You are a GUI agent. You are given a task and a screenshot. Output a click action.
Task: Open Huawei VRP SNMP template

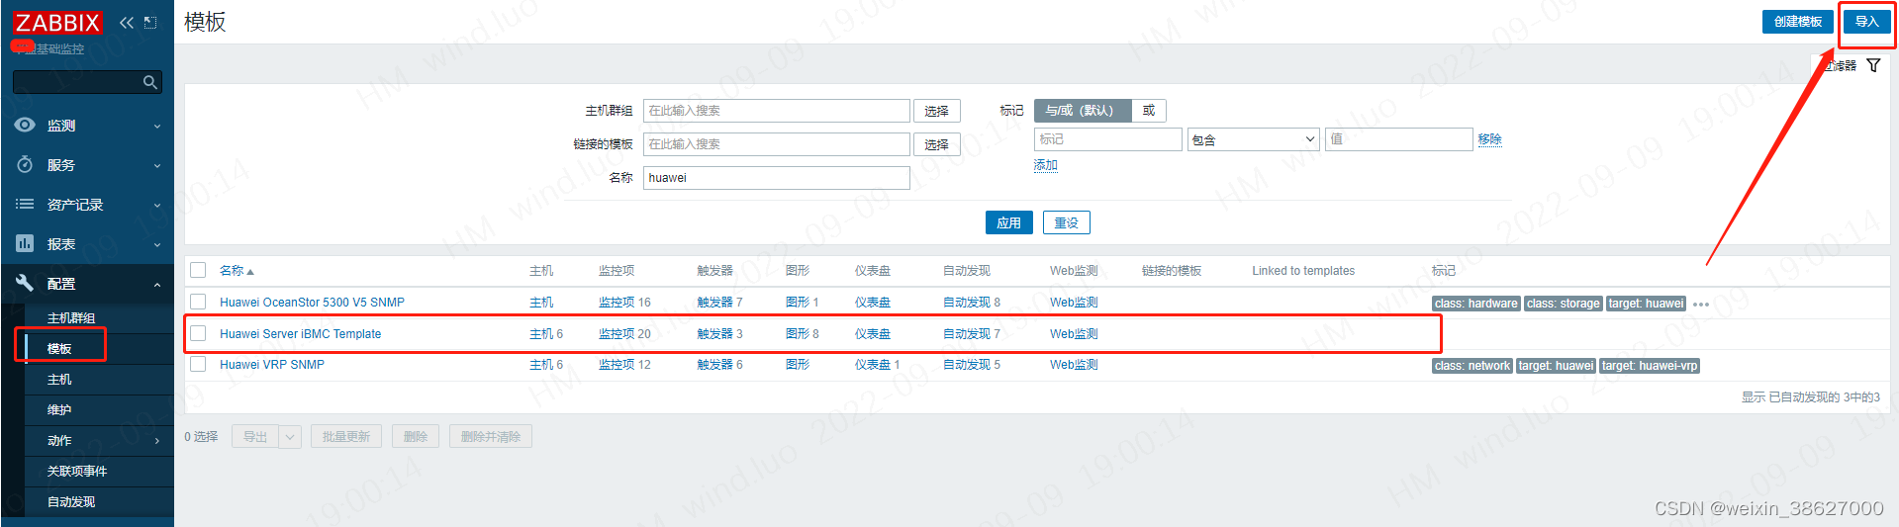(272, 365)
